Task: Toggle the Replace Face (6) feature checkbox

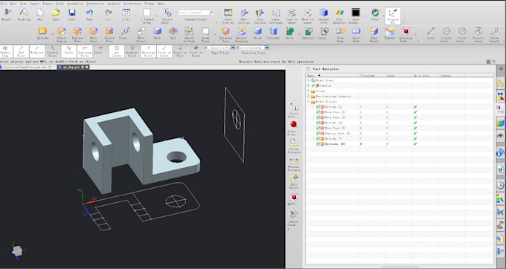Action: click(318, 133)
